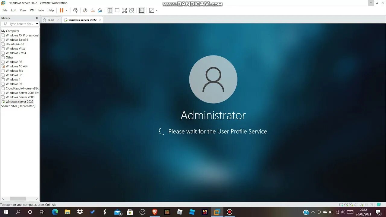
Task: Open the VM menu
Action: pyautogui.click(x=32, y=10)
